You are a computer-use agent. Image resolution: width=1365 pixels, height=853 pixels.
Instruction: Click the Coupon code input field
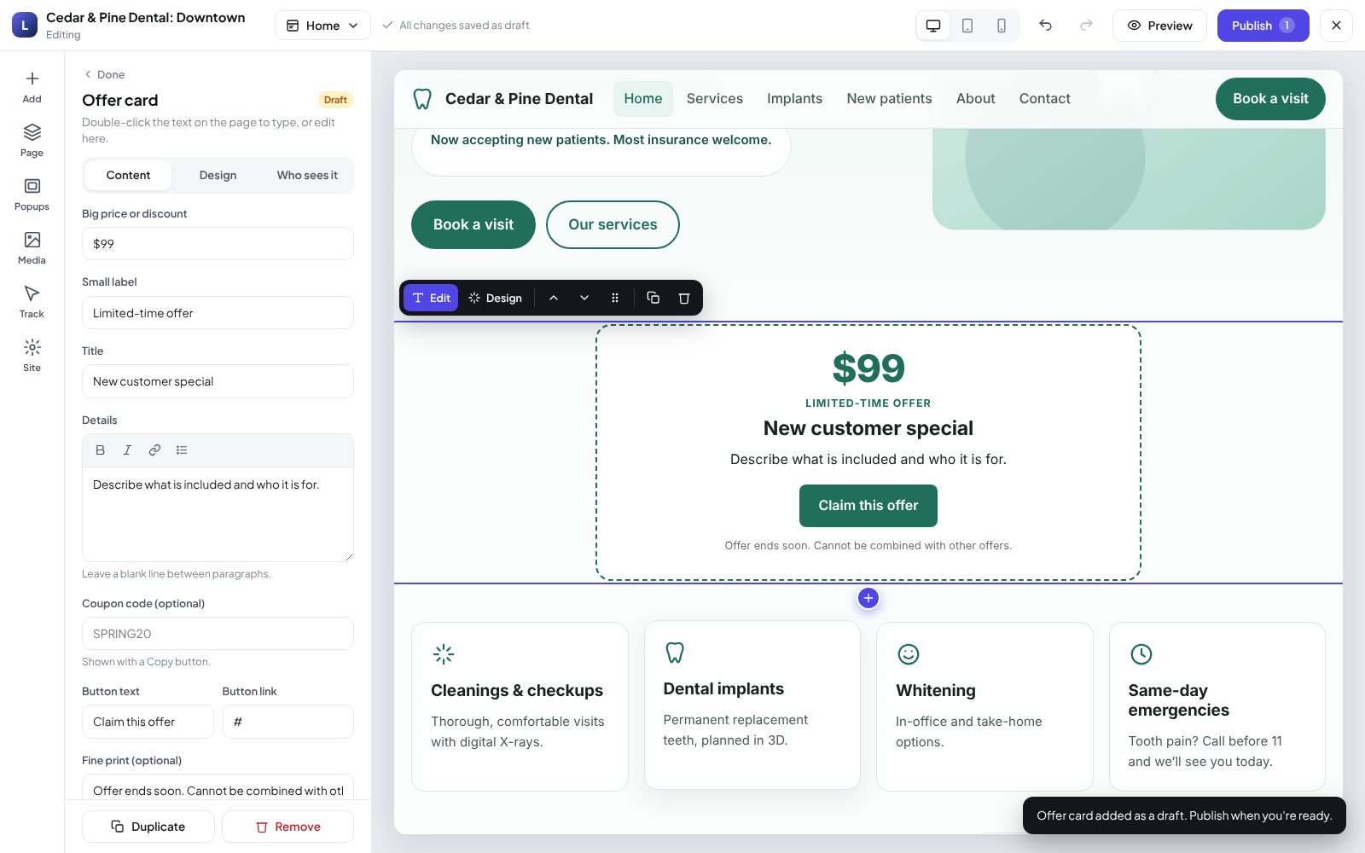click(x=218, y=634)
